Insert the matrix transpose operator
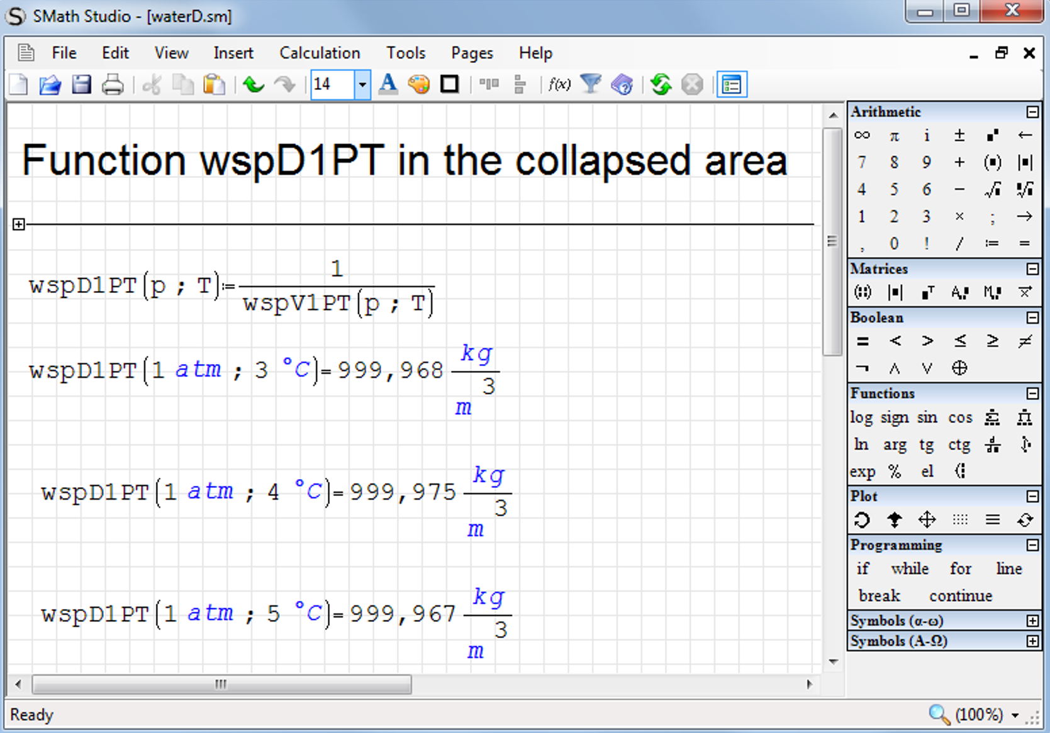The image size is (1050, 733). tap(927, 292)
